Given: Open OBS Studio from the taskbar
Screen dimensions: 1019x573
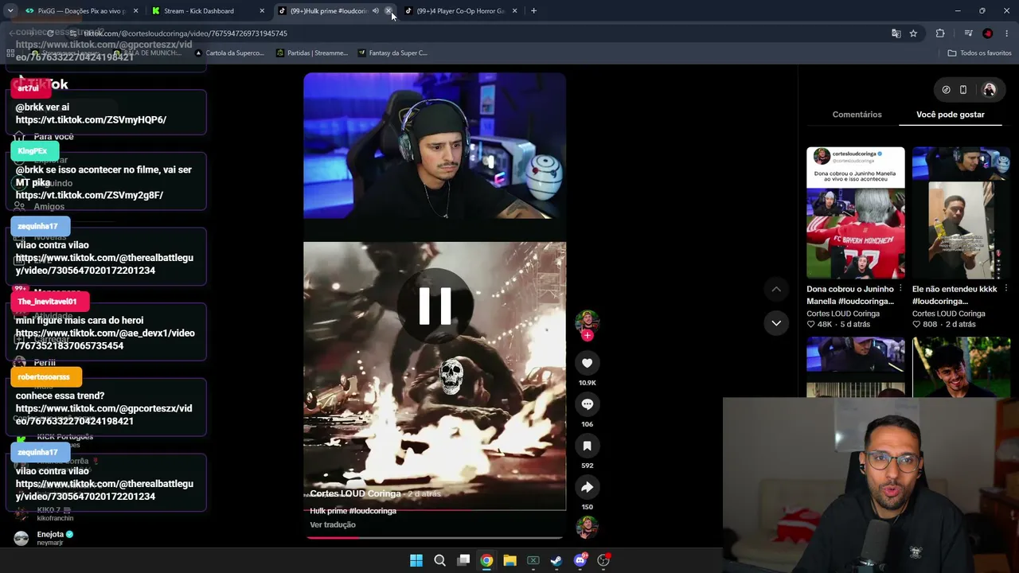Looking at the screenshot, I should (x=603, y=560).
